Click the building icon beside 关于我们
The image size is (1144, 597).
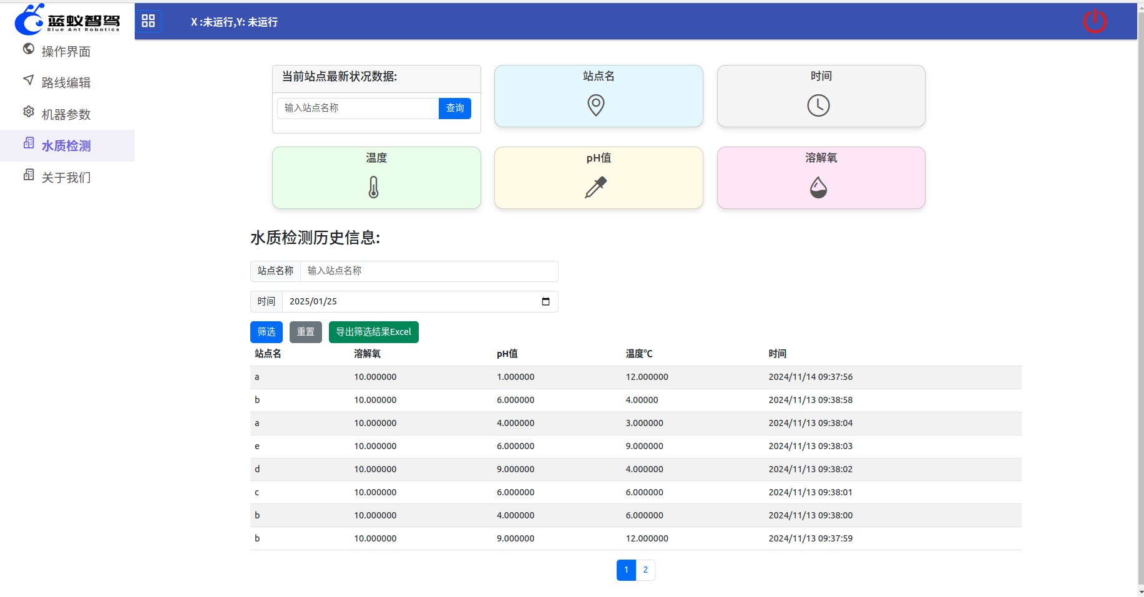(29, 175)
